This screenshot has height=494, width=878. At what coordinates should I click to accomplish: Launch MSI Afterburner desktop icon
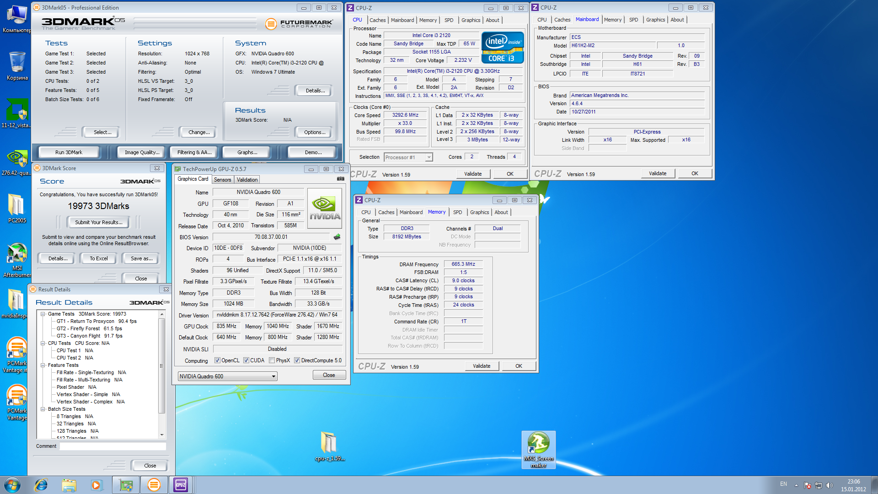17,260
